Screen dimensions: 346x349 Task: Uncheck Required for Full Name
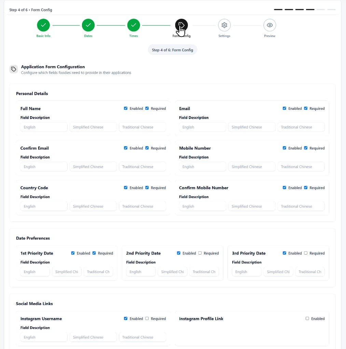[x=147, y=108]
